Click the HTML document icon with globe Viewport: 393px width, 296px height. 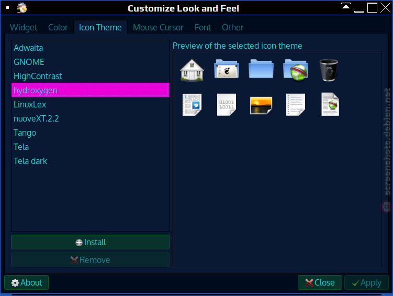pyautogui.click(x=330, y=104)
